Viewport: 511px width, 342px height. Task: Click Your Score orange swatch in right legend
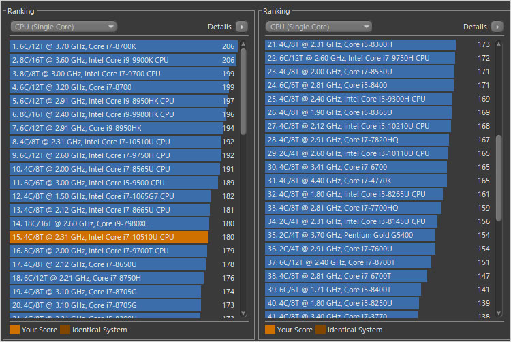[x=270, y=330]
